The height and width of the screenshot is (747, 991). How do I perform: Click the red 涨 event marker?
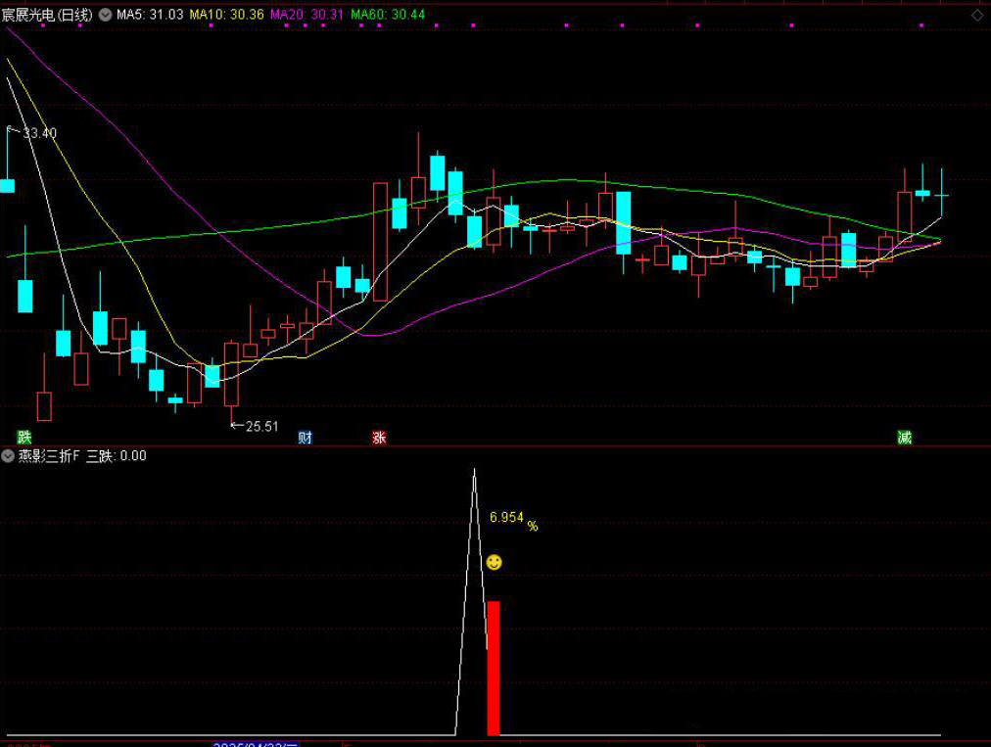pos(379,438)
